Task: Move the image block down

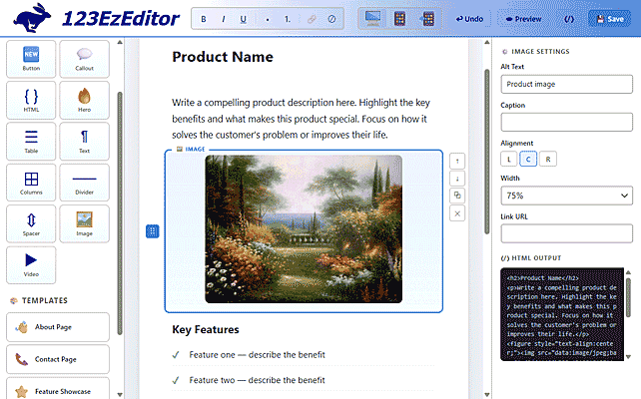Action: point(457,179)
